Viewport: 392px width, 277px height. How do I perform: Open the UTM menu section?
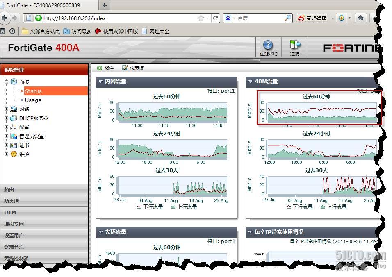44,213
